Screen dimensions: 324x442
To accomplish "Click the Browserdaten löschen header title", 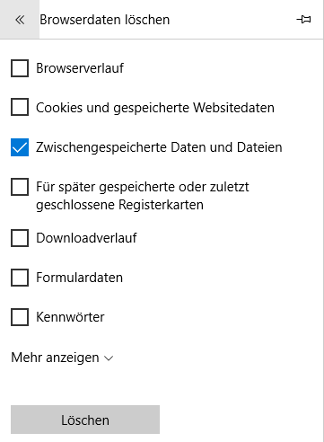I will point(105,20).
